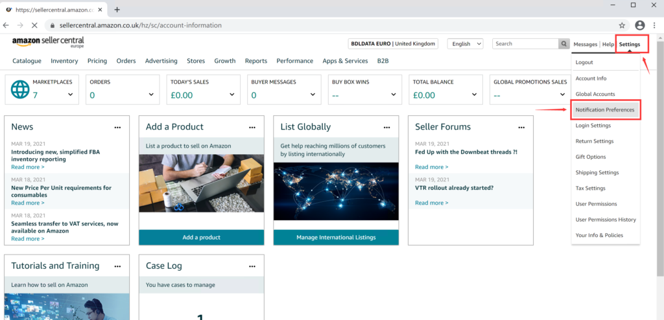
Task: Open a new browser tab
Action: click(x=117, y=10)
